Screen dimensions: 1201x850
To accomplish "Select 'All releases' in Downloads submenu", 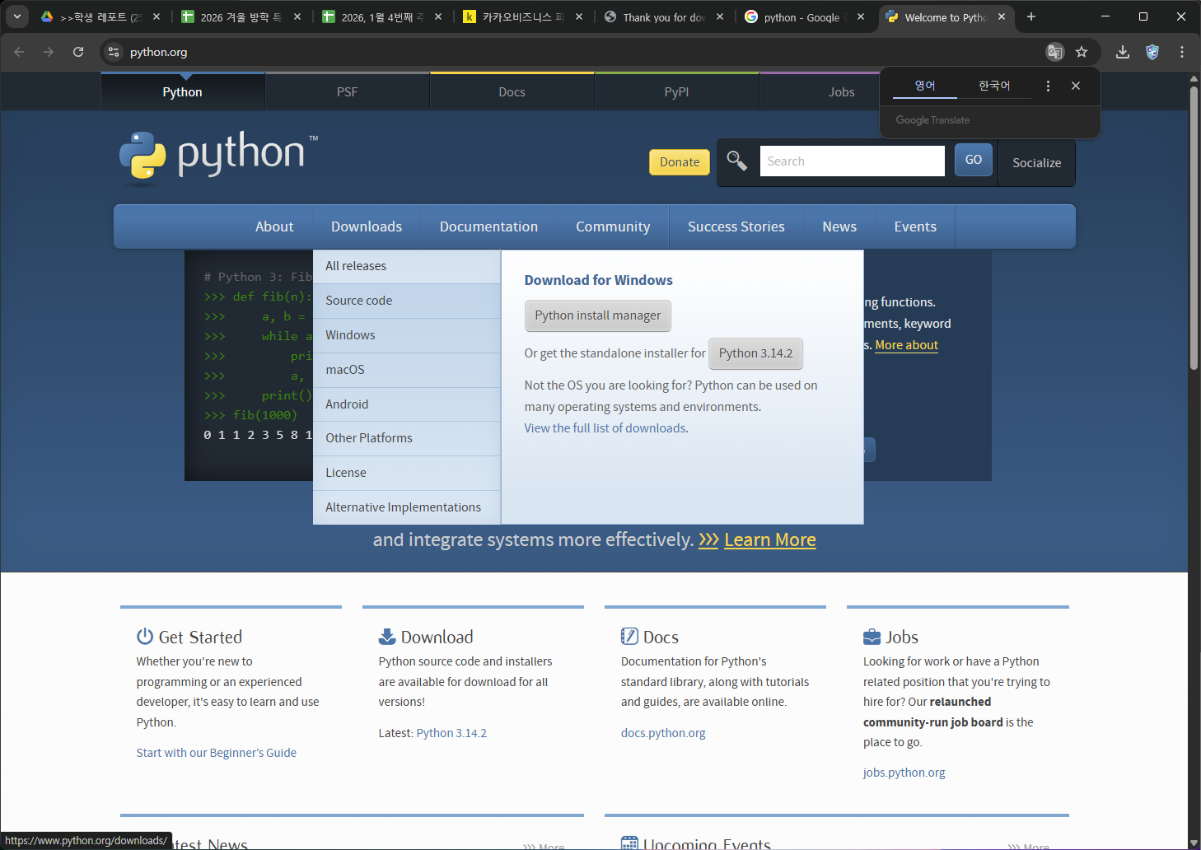I will click(407, 266).
